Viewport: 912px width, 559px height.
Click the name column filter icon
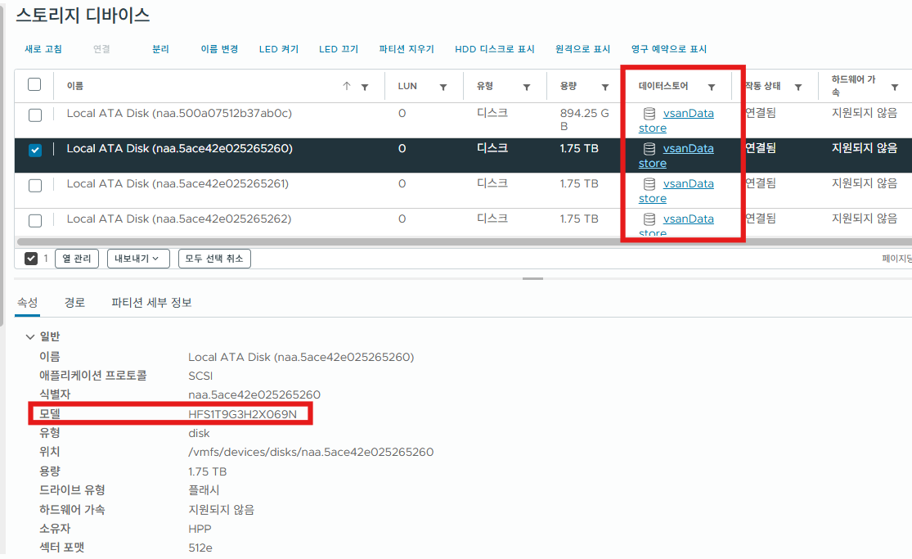coord(365,88)
